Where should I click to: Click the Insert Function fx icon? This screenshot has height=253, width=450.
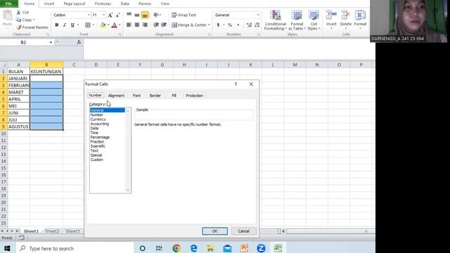[x=79, y=42]
